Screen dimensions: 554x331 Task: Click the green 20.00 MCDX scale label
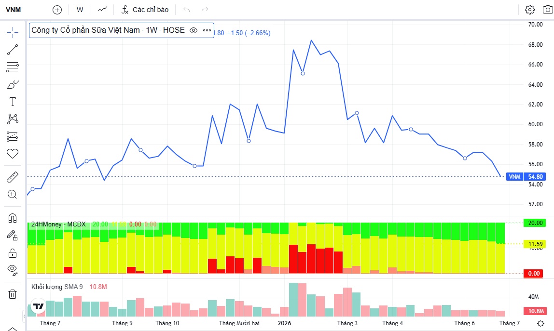[x=535, y=223]
